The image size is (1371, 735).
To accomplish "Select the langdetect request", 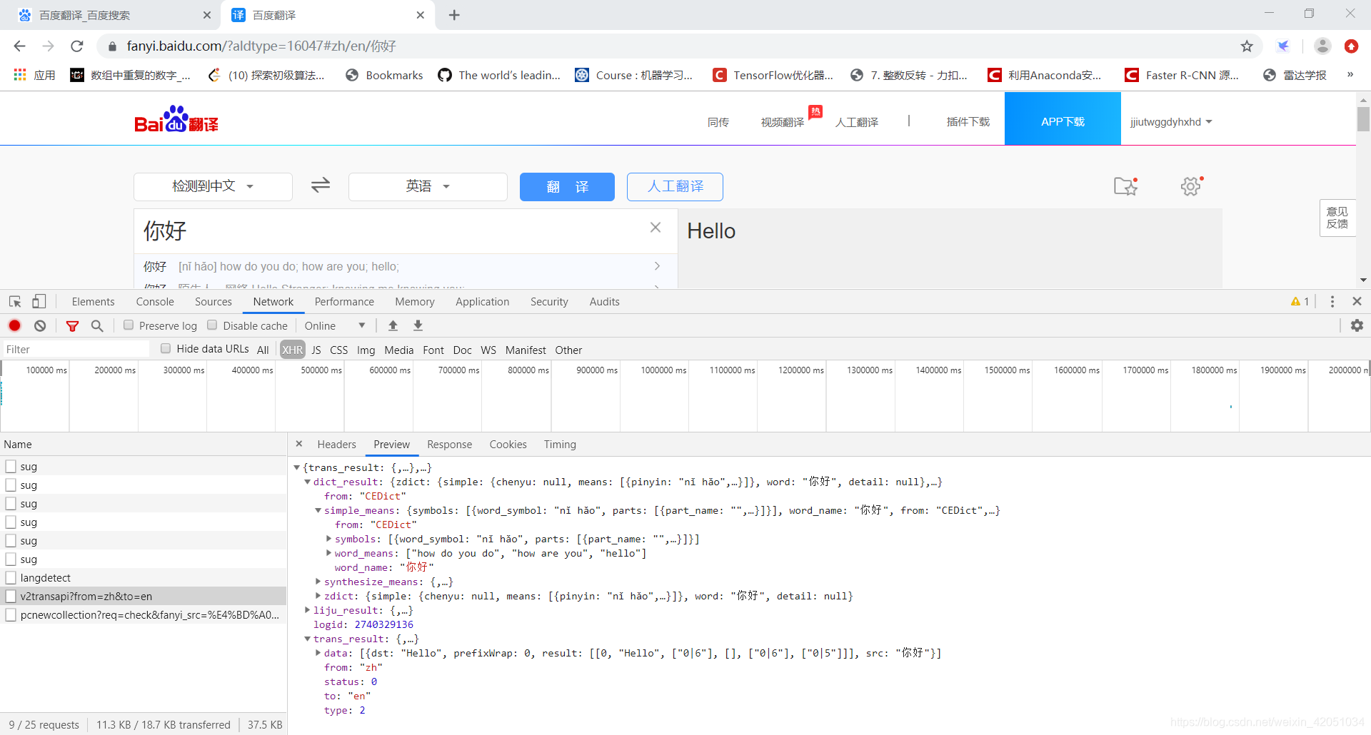I will coord(143,577).
